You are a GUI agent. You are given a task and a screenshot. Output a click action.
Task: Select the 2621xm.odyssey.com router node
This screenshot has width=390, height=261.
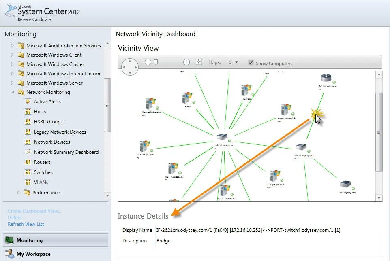point(326,78)
